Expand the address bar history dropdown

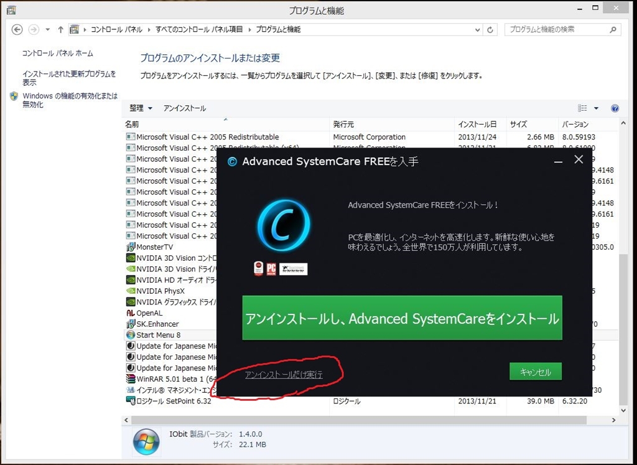coord(477,30)
